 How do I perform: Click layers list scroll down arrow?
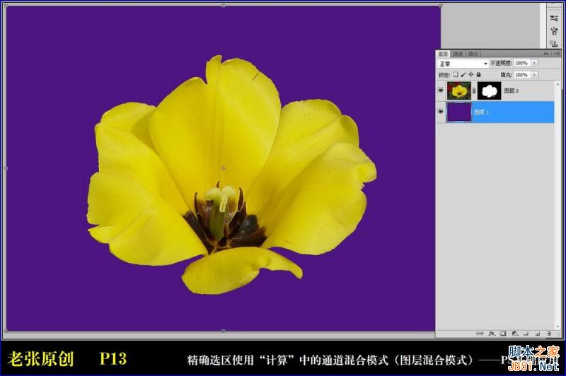click(558, 327)
